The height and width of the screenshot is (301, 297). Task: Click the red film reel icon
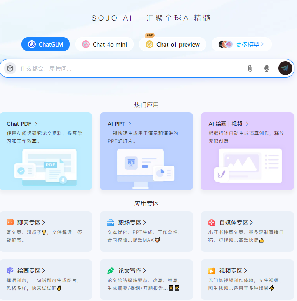[212, 222]
